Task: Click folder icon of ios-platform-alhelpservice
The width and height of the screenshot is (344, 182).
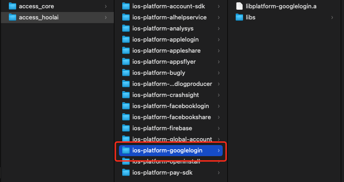Action: coord(126,17)
